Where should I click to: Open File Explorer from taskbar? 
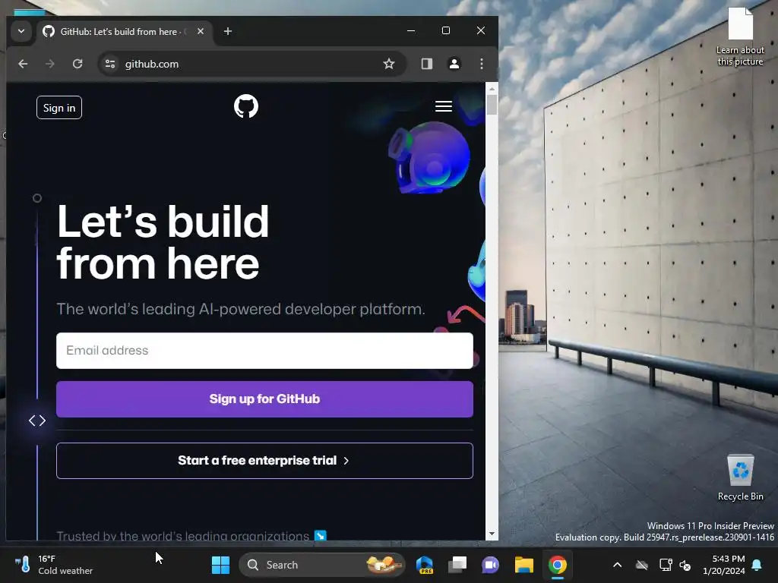pos(524,565)
